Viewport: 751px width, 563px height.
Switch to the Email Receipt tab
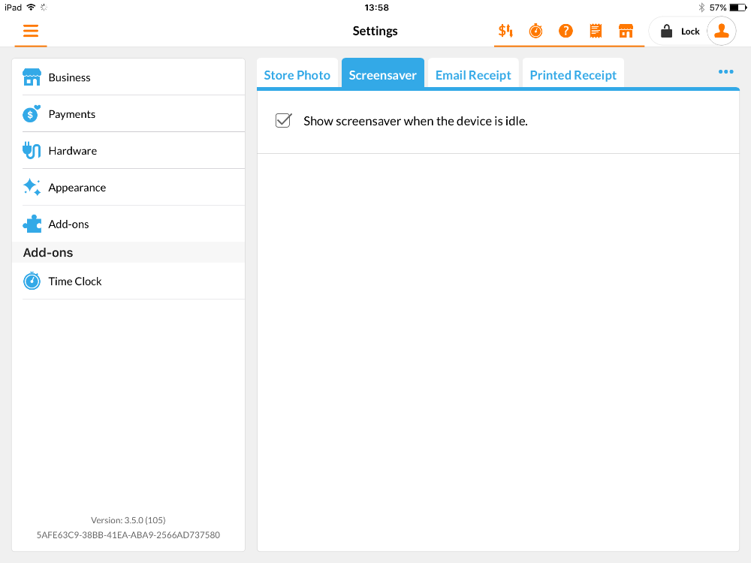click(473, 74)
